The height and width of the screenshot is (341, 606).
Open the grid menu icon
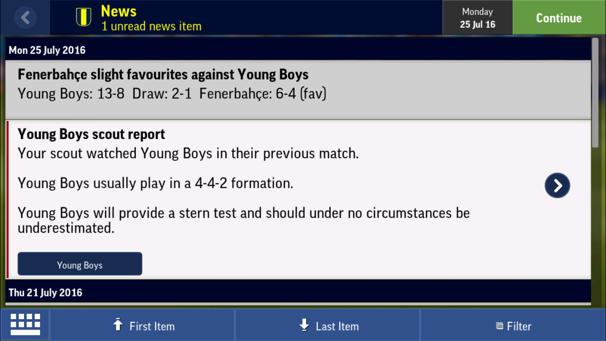(25, 325)
